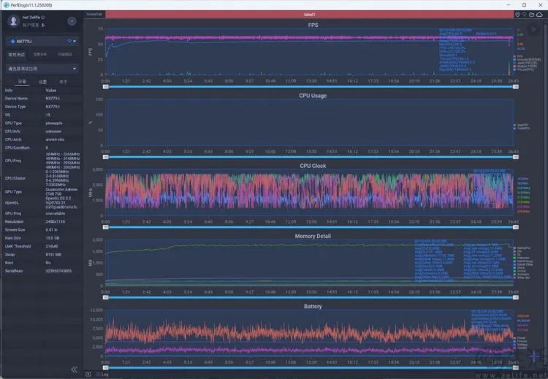
Task: Toggle the FPS legend series in FPS chart
Action: click(x=518, y=56)
